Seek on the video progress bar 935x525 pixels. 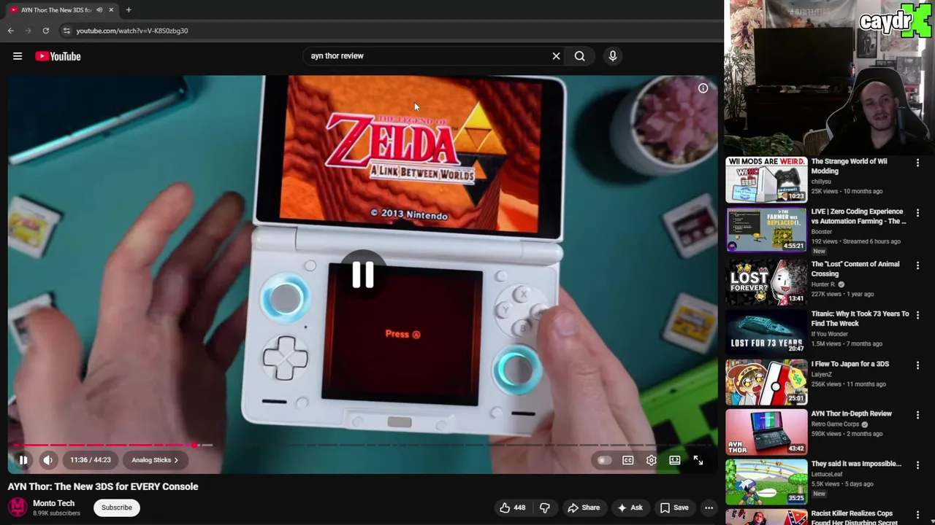pyautogui.click(x=363, y=445)
